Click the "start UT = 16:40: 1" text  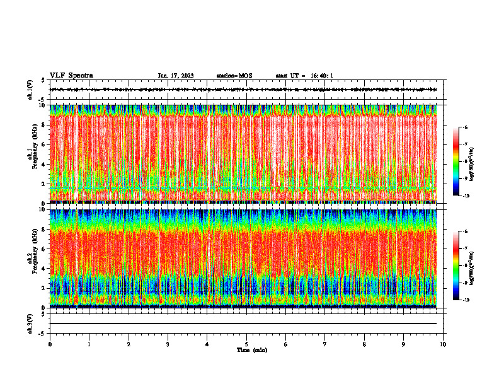pos(304,76)
